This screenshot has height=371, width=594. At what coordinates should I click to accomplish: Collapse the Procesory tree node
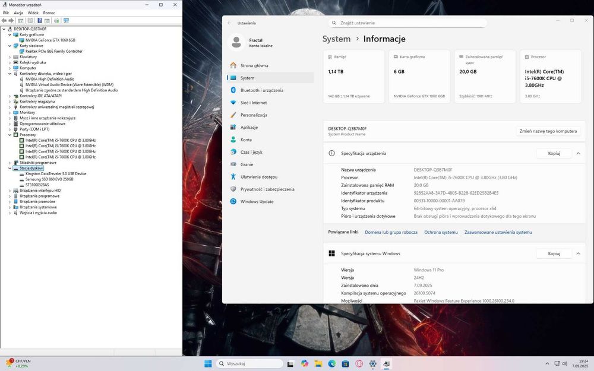(x=10, y=135)
